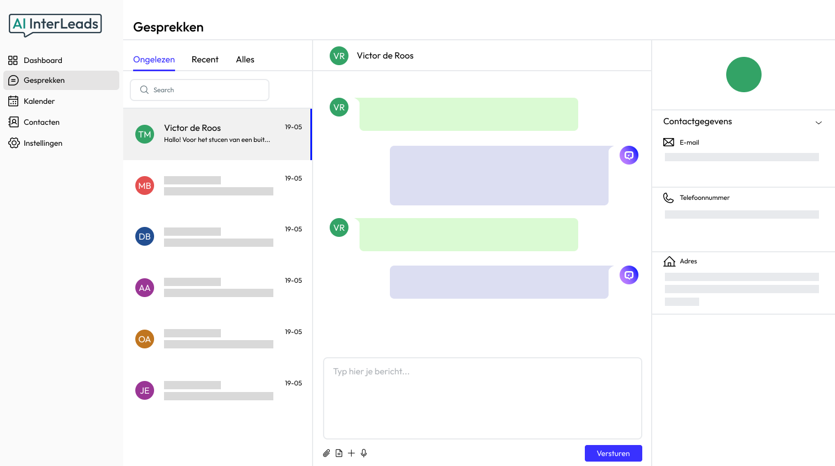Open the Dashboard page in the sidebar
The image size is (835, 466).
[61, 60]
